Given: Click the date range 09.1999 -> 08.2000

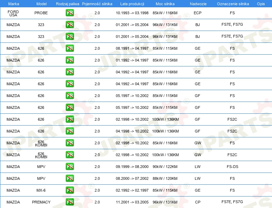Looking at the screenshot, I should tap(132, 167).
